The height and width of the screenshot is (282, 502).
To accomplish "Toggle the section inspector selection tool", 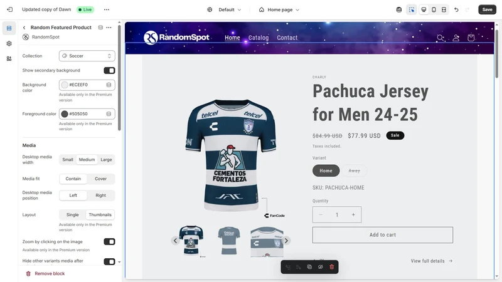I will pyautogui.click(x=412, y=9).
